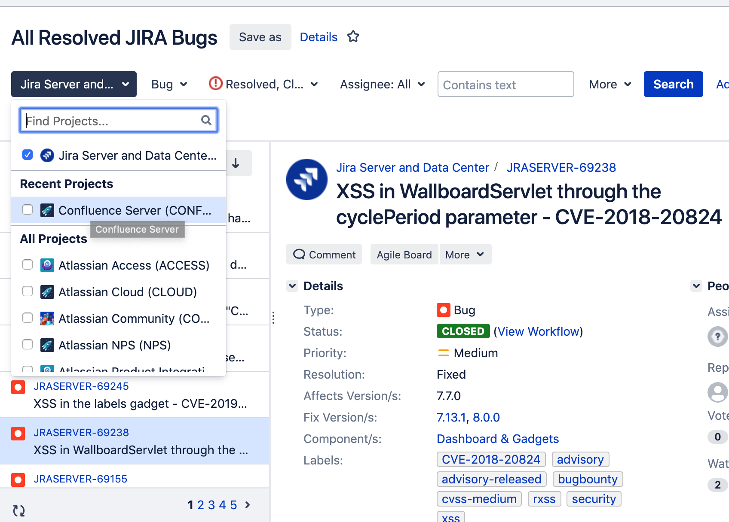Click the Jira Server project avatar icon
Image resolution: width=729 pixels, height=522 pixels.
(47, 155)
